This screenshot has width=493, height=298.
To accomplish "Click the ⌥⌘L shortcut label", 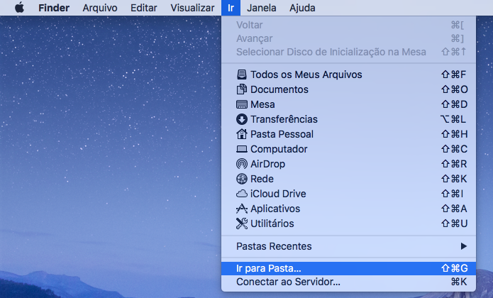I will (453, 119).
